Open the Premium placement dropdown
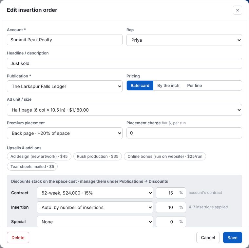The height and width of the screenshot is (248, 249). click(x=65, y=133)
